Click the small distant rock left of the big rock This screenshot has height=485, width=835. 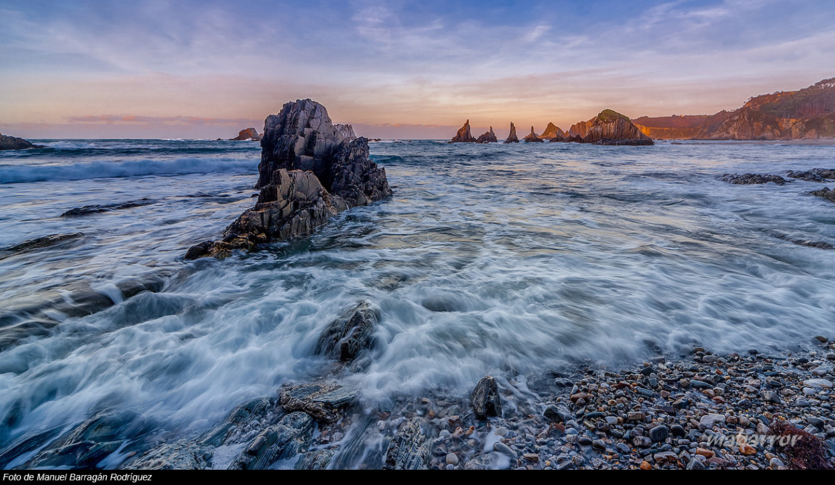coord(247,135)
